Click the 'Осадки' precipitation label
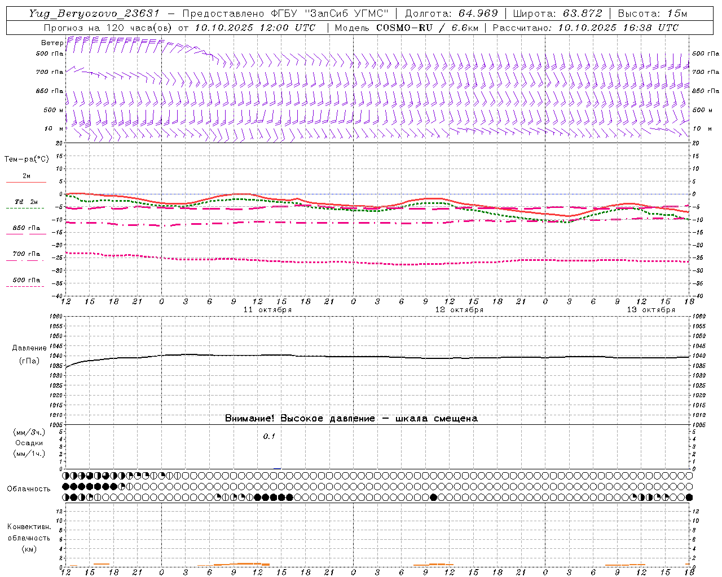The height and width of the screenshot is (577, 722). point(29,443)
